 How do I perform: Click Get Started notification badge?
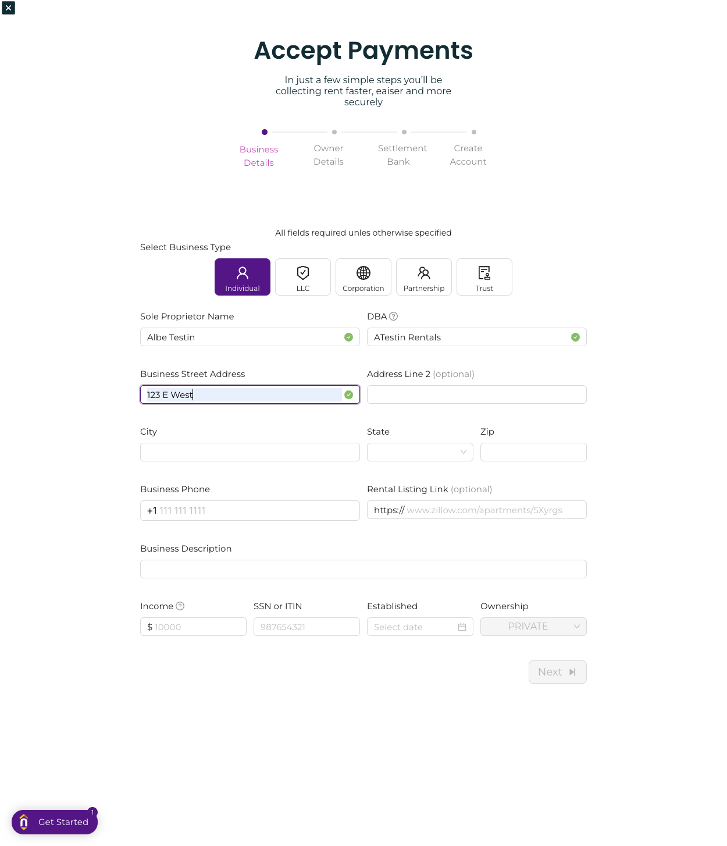click(92, 812)
